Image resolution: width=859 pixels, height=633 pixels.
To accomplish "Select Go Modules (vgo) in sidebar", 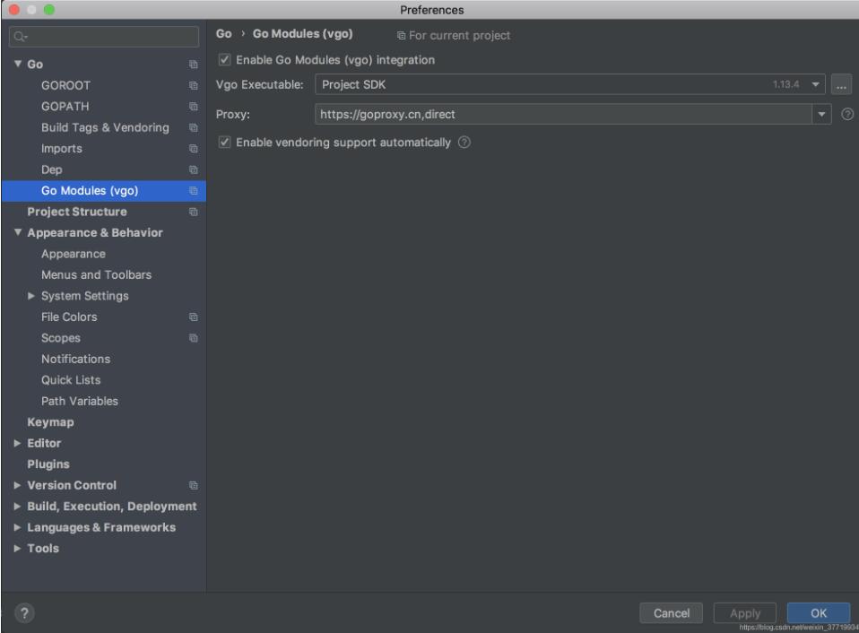I will coord(90,191).
